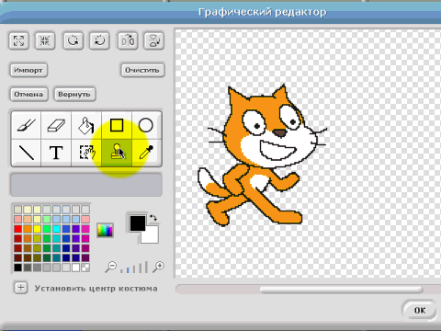Click the Grow (enlarge) icon
The height and width of the screenshot is (331, 441).
(x=18, y=40)
